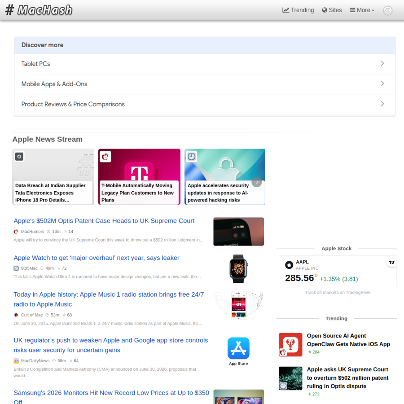
Task: Expand the More dropdown menu
Action: click(362, 10)
